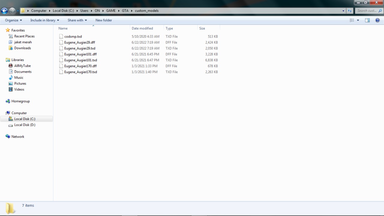This screenshot has height=216, width=384.
Task: Refresh the folder using the refresh icon
Action: tap(350, 11)
